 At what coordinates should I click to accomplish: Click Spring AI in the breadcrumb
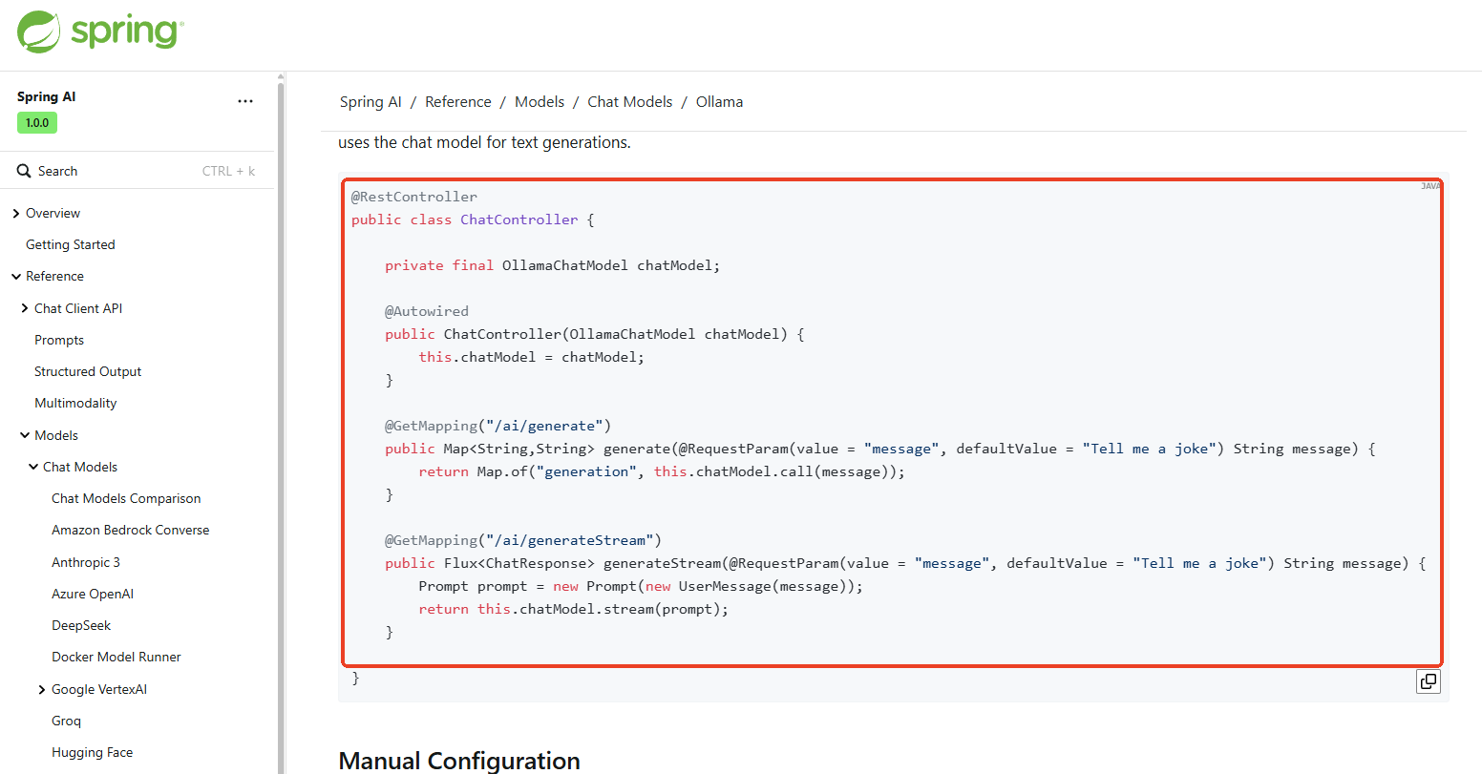pyautogui.click(x=370, y=102)
